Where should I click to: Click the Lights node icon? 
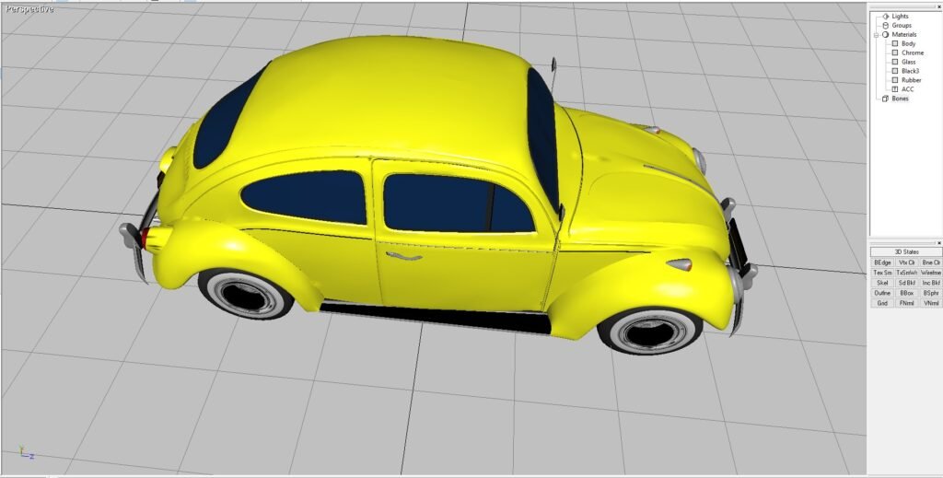click(x=885, y=16)
